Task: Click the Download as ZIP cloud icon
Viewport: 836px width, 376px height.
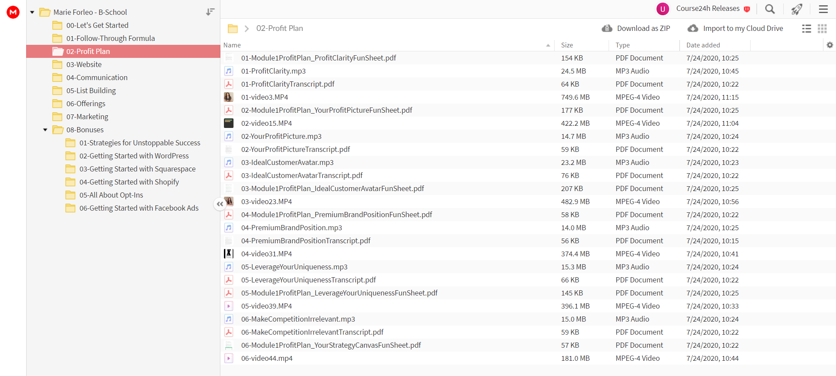Action: tap(607, 28)
